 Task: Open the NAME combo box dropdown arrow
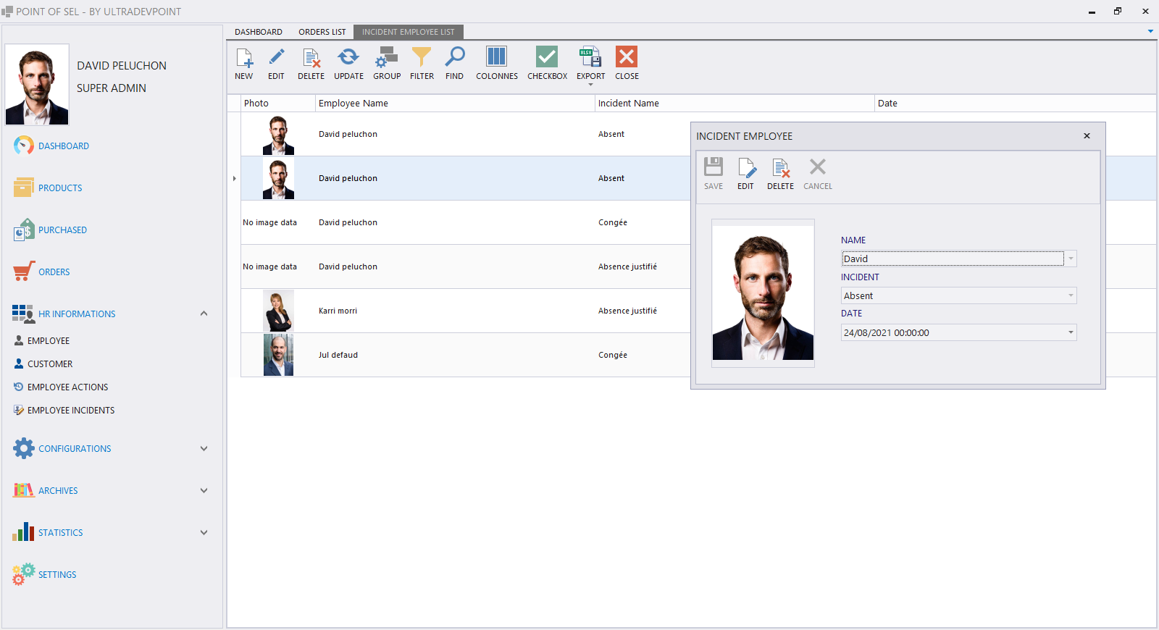pyautogui.click(x=1071, y=259)
